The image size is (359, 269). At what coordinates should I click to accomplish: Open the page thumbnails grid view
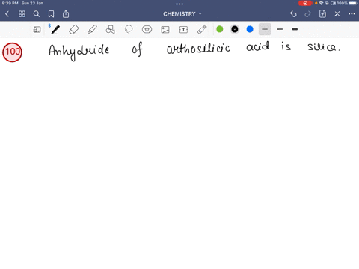click(x=22, y=14)
